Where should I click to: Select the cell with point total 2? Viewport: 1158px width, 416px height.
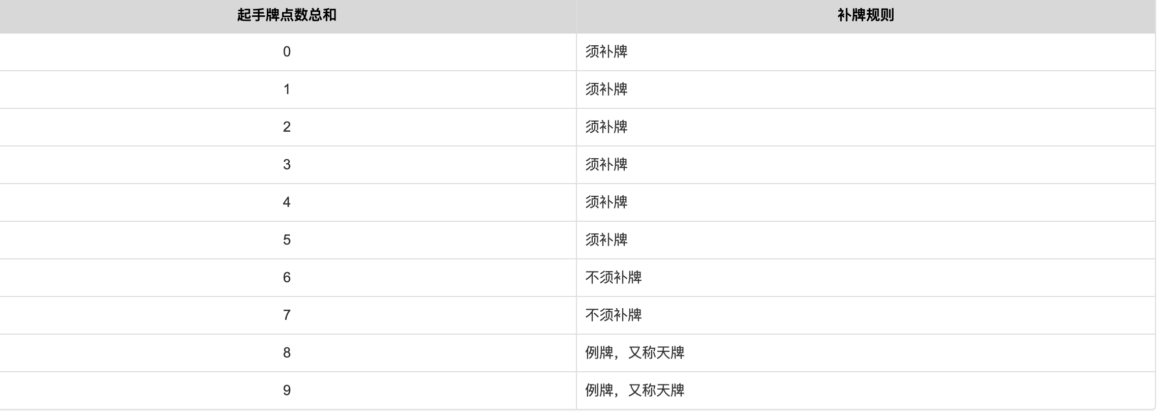(x=287, y=127)
